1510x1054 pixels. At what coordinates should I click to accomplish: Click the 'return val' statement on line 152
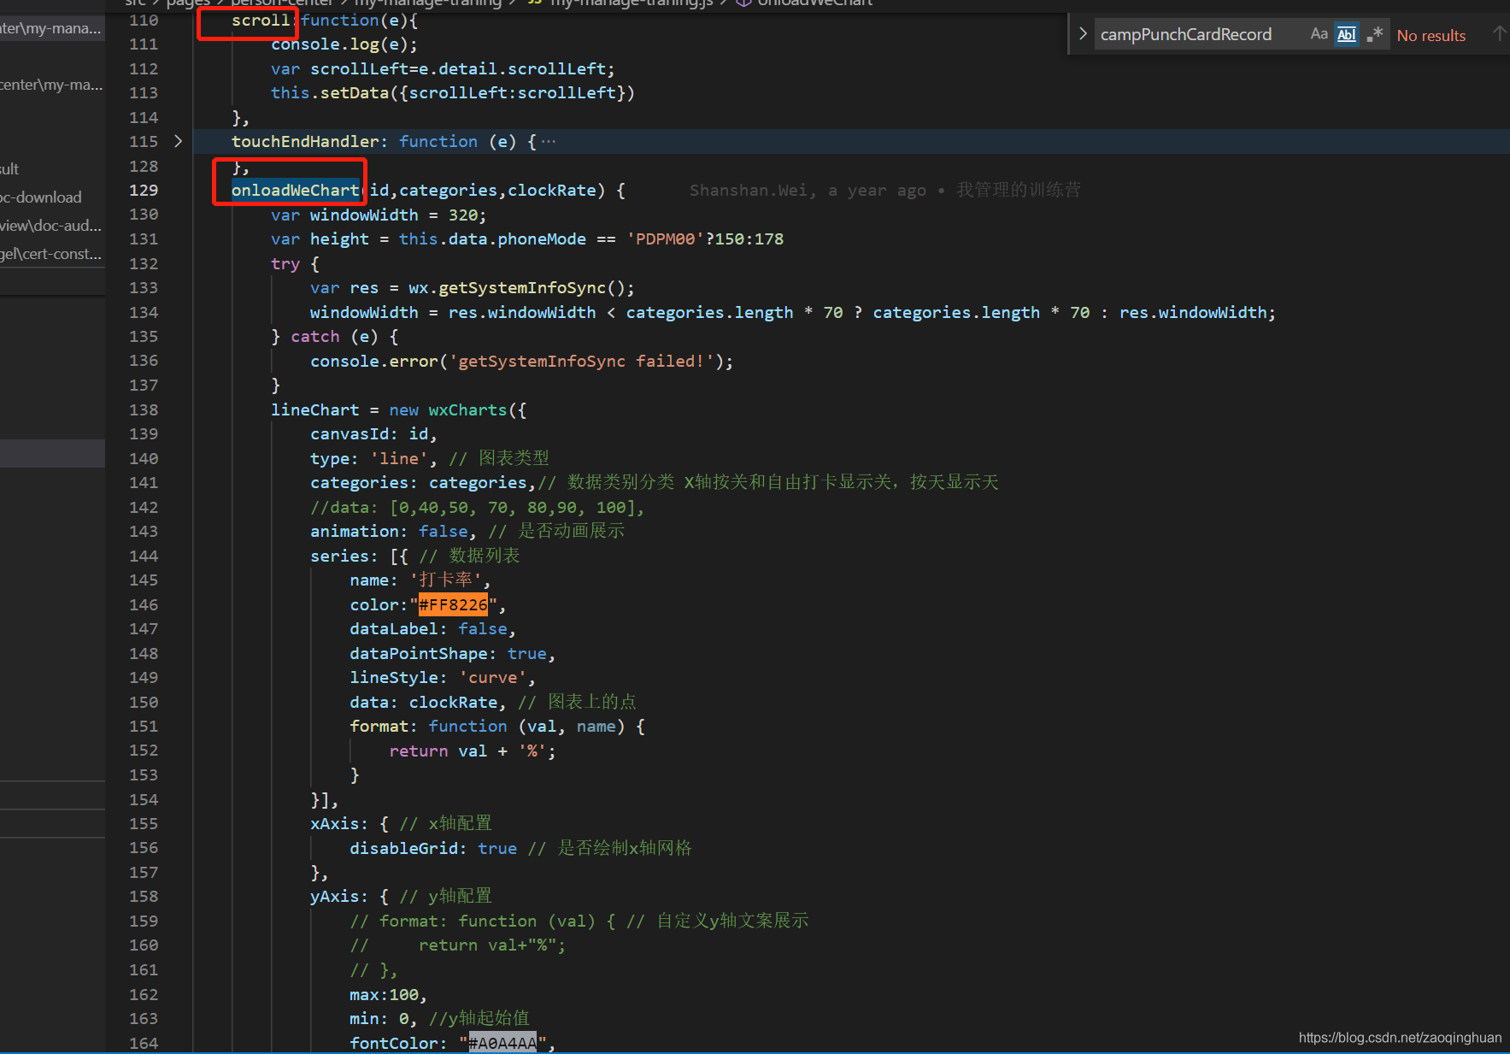[x=438, y=751]
